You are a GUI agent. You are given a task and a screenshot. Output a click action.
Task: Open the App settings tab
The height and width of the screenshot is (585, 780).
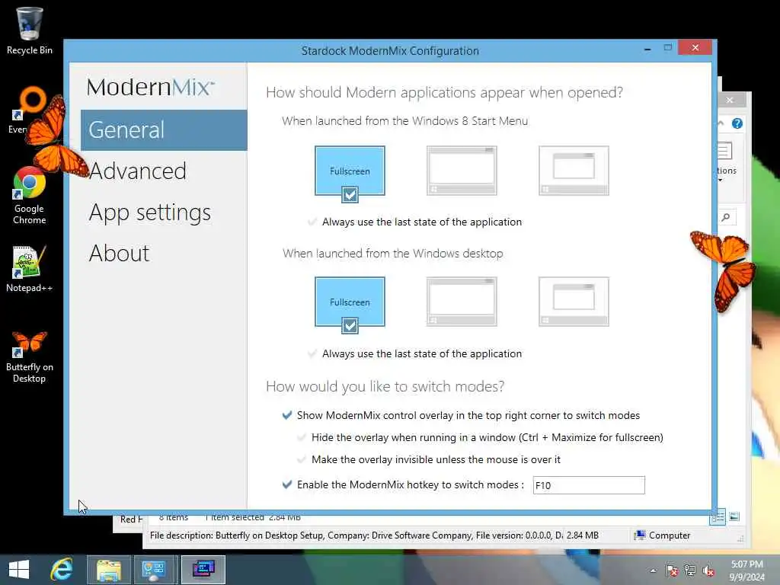click(150, 213)
